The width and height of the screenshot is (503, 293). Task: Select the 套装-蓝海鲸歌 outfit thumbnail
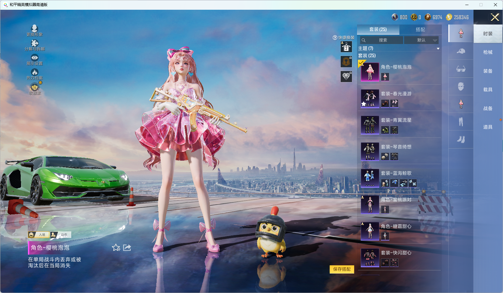click(370, 178)
